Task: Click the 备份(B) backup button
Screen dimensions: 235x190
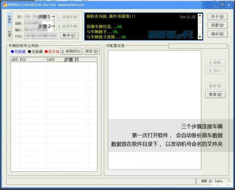Action: click(215, 86)
